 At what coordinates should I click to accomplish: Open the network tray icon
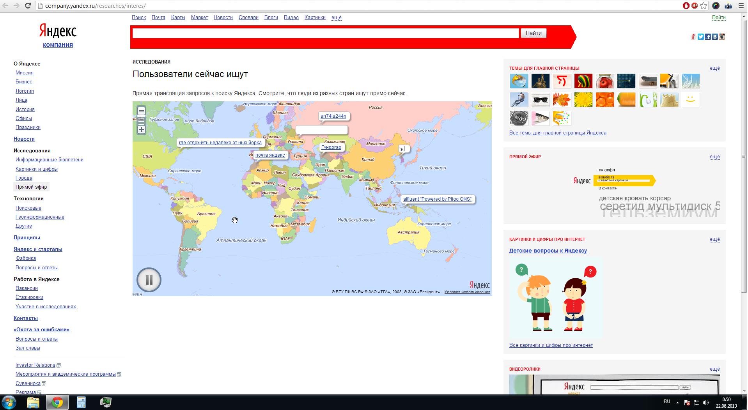[x=697, y=403]
